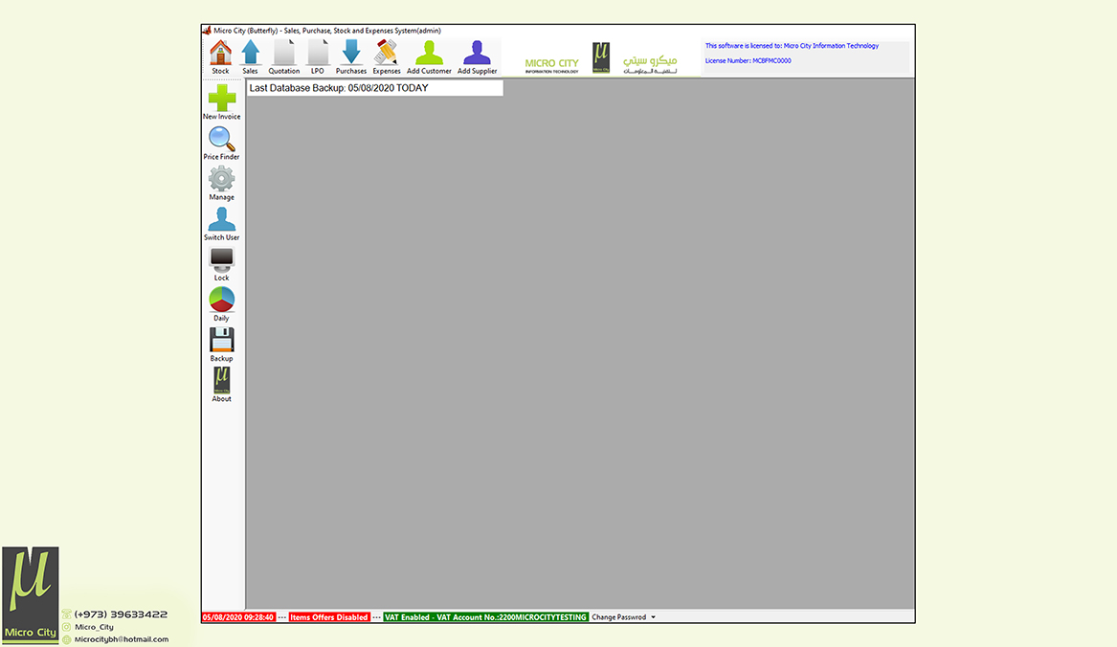Click the red date and time status
1117x647 pixels.
pyautogui.click(x=238, y=617)
